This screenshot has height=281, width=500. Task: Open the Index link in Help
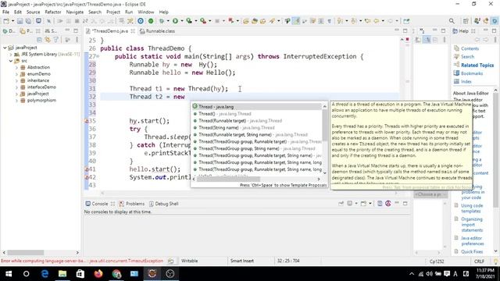(x=466, y=81)
